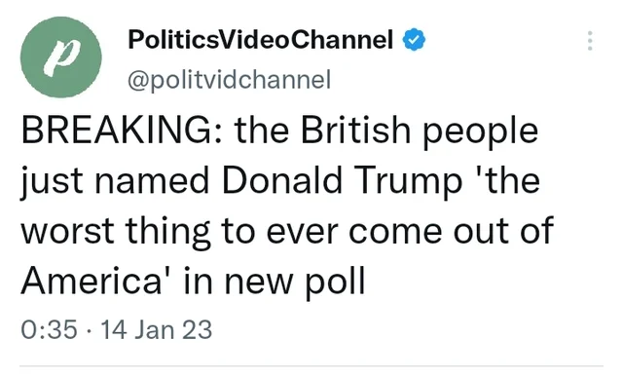Click the word 'the' after BREAKING
The height and width of the screenshot is (377, 623).
click(262, 130)
